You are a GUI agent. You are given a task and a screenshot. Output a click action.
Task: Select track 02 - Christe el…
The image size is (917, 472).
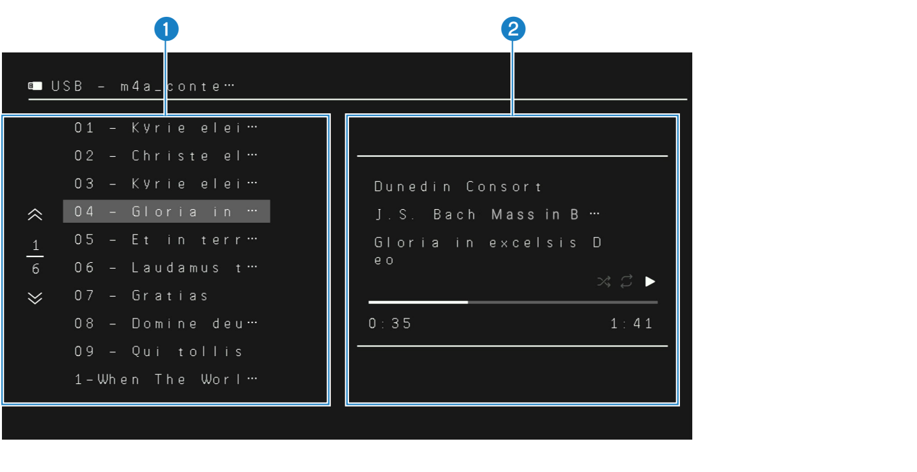click(166, 156)
